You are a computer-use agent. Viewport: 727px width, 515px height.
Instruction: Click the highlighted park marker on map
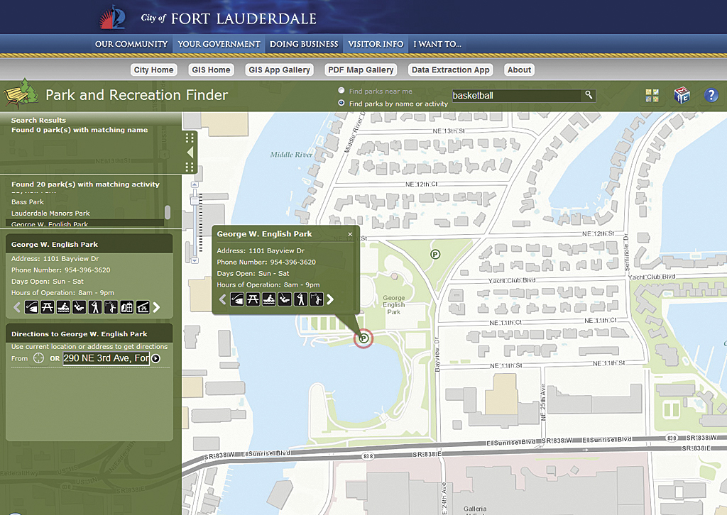363,338
